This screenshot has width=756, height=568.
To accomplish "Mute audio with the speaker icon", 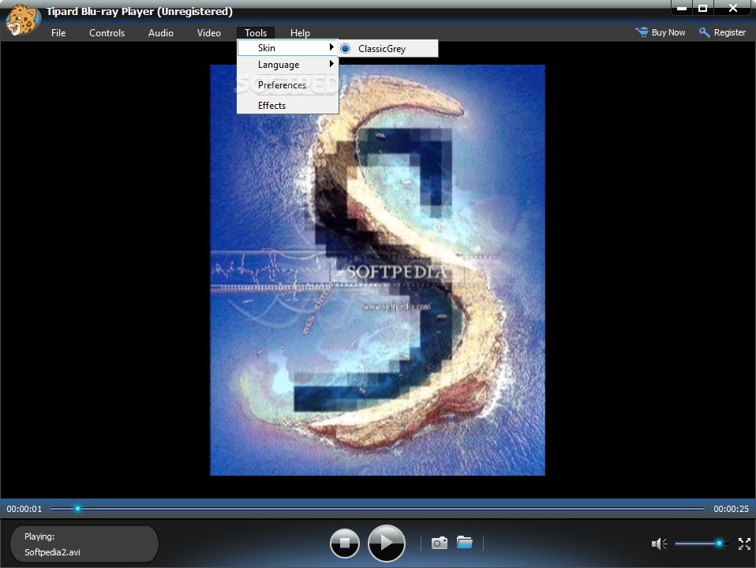I will coord(659,544).
